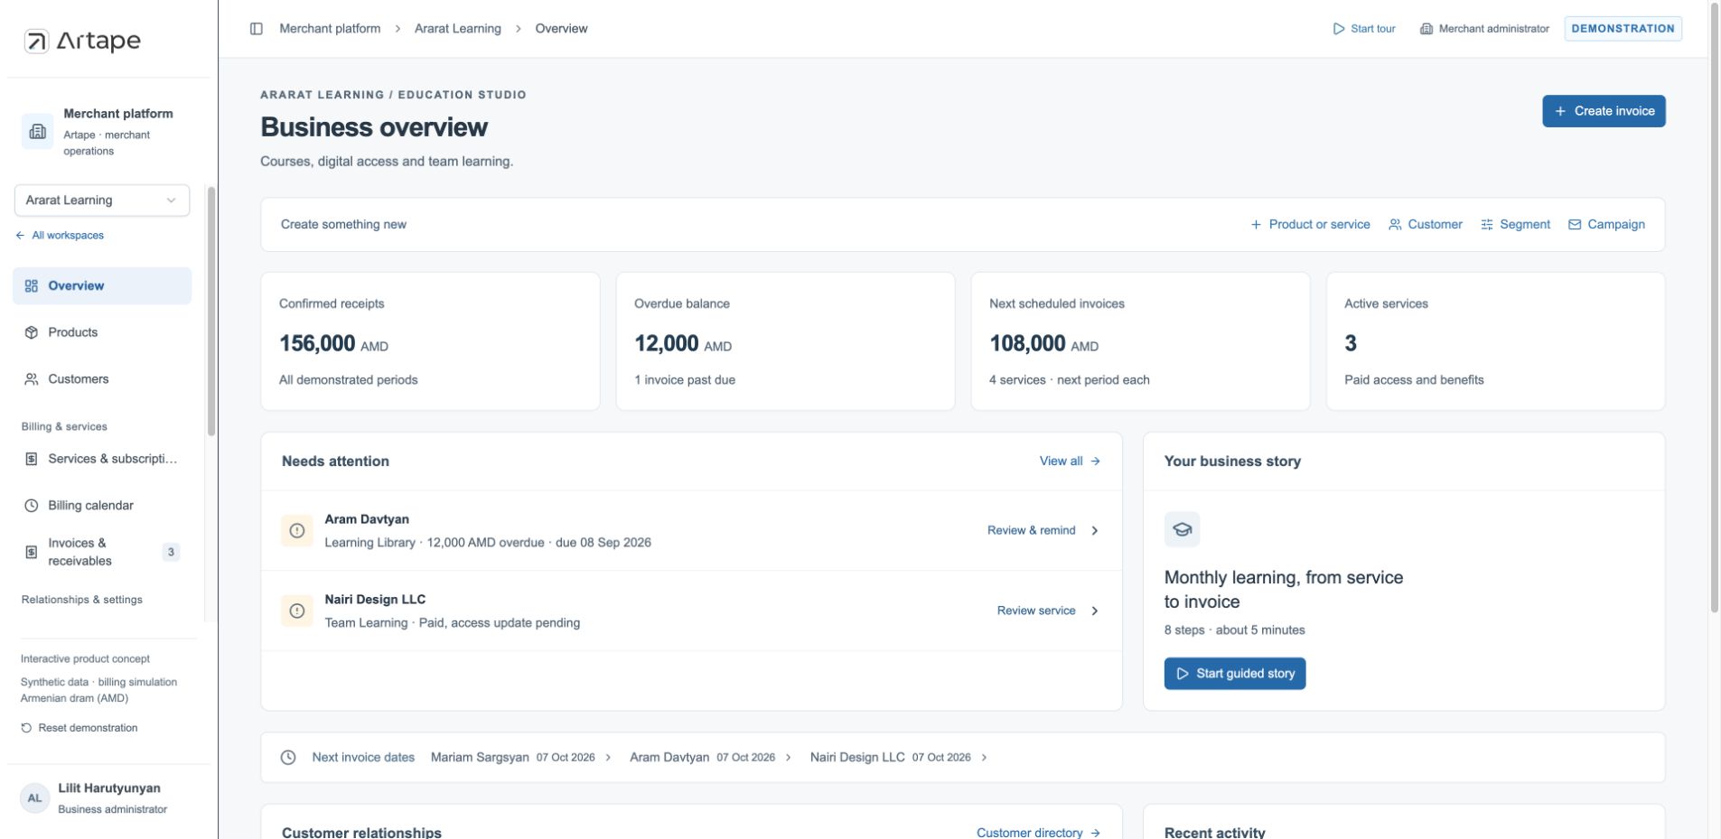Image resolution: width=1721 pixels, height=839 pixels.
Task: Click the Reset demonstration circular arrow icon
Action: [x=26, y=728]
